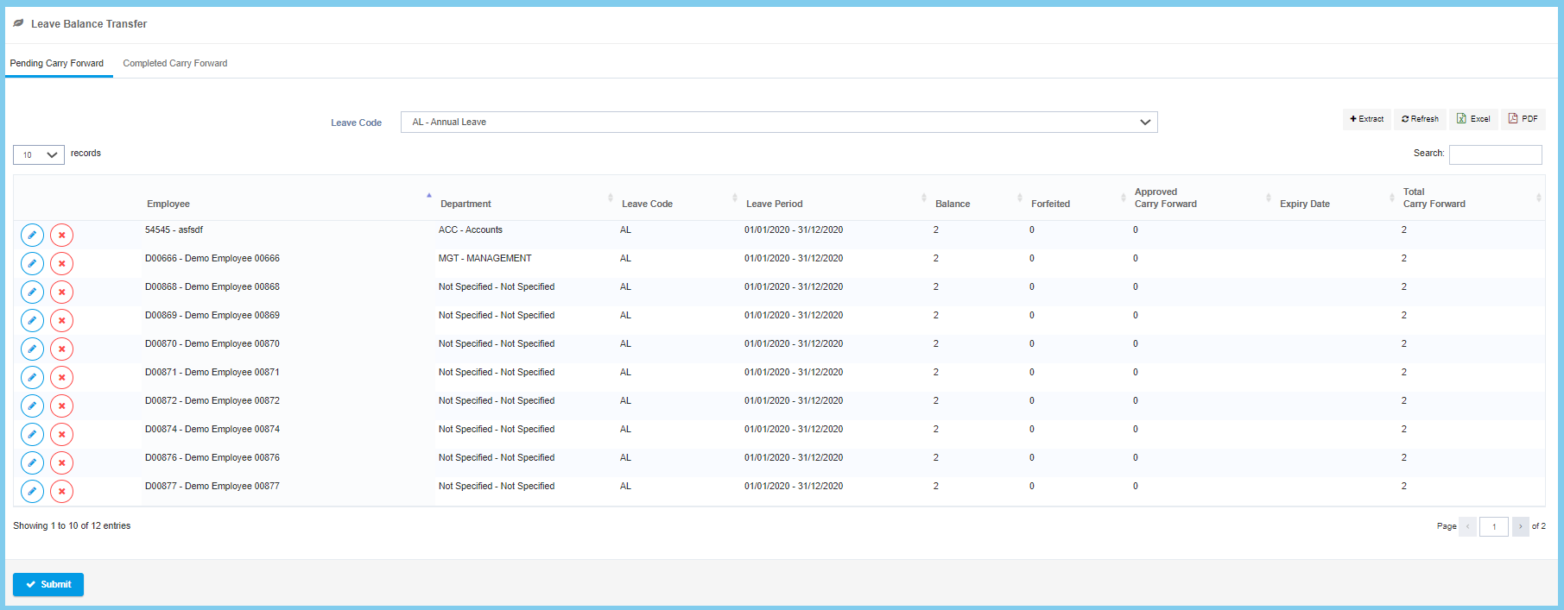1564x610 pixels.
Task: Export the table as PDF
Action: (1523, 119)
